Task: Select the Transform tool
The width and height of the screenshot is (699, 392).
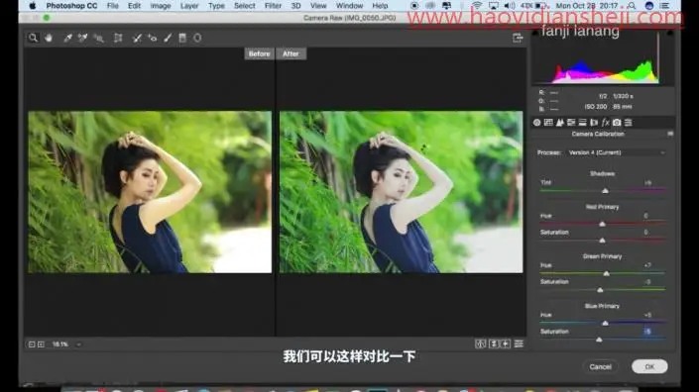Action: pyautogui.click(x=118, y=38)
